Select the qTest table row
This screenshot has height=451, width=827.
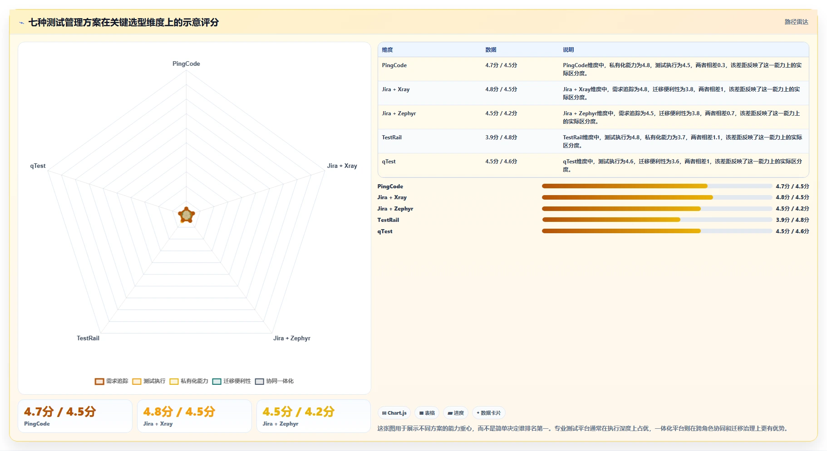593,165
